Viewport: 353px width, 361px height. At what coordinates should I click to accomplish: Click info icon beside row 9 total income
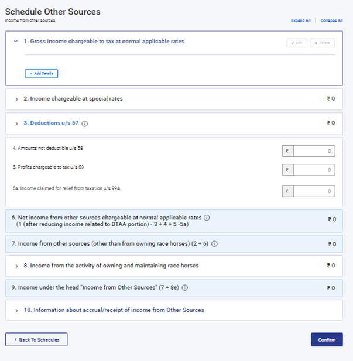tap(185, 288)
